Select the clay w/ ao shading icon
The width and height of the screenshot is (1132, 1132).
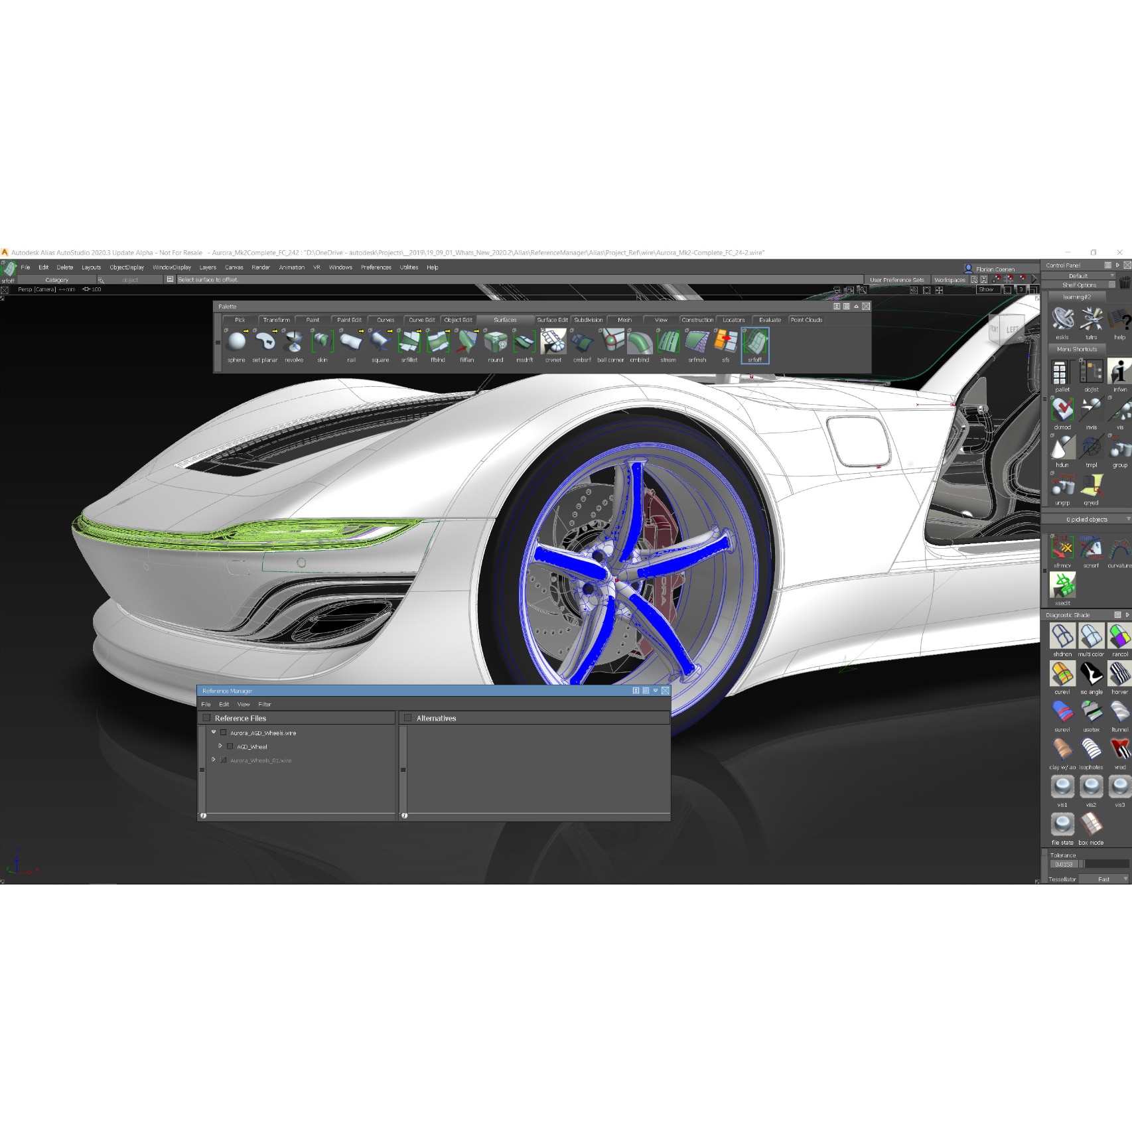(1062, 748)
